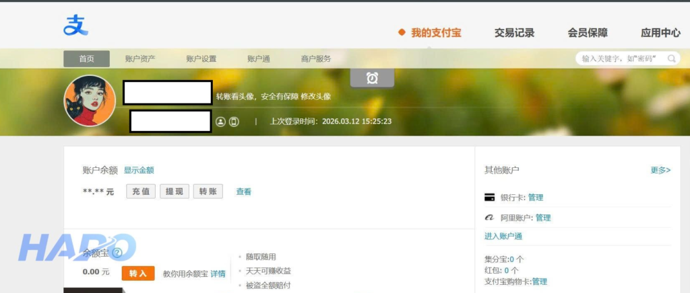The width and height of the screenshot is (690, 293).
Task: Switch to the 账户资产 tab
Action: tap(140, 58)
